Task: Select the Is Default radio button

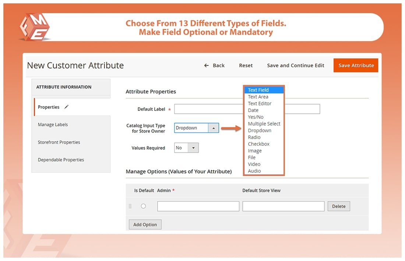Action: [143, 206]
